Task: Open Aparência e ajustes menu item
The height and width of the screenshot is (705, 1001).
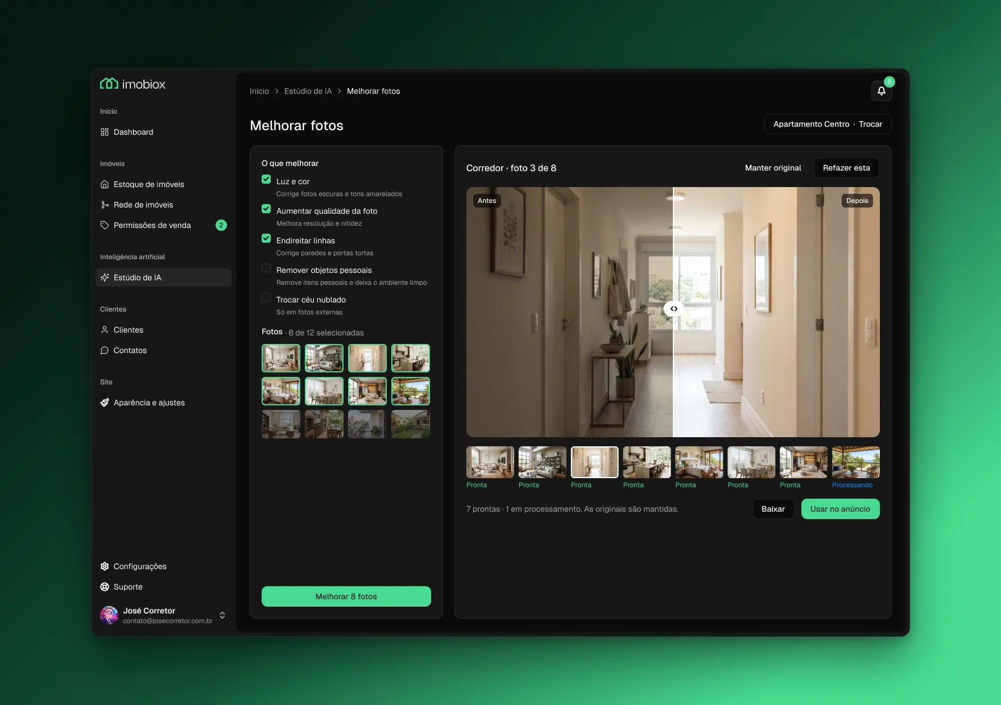Action: (163, 403)
